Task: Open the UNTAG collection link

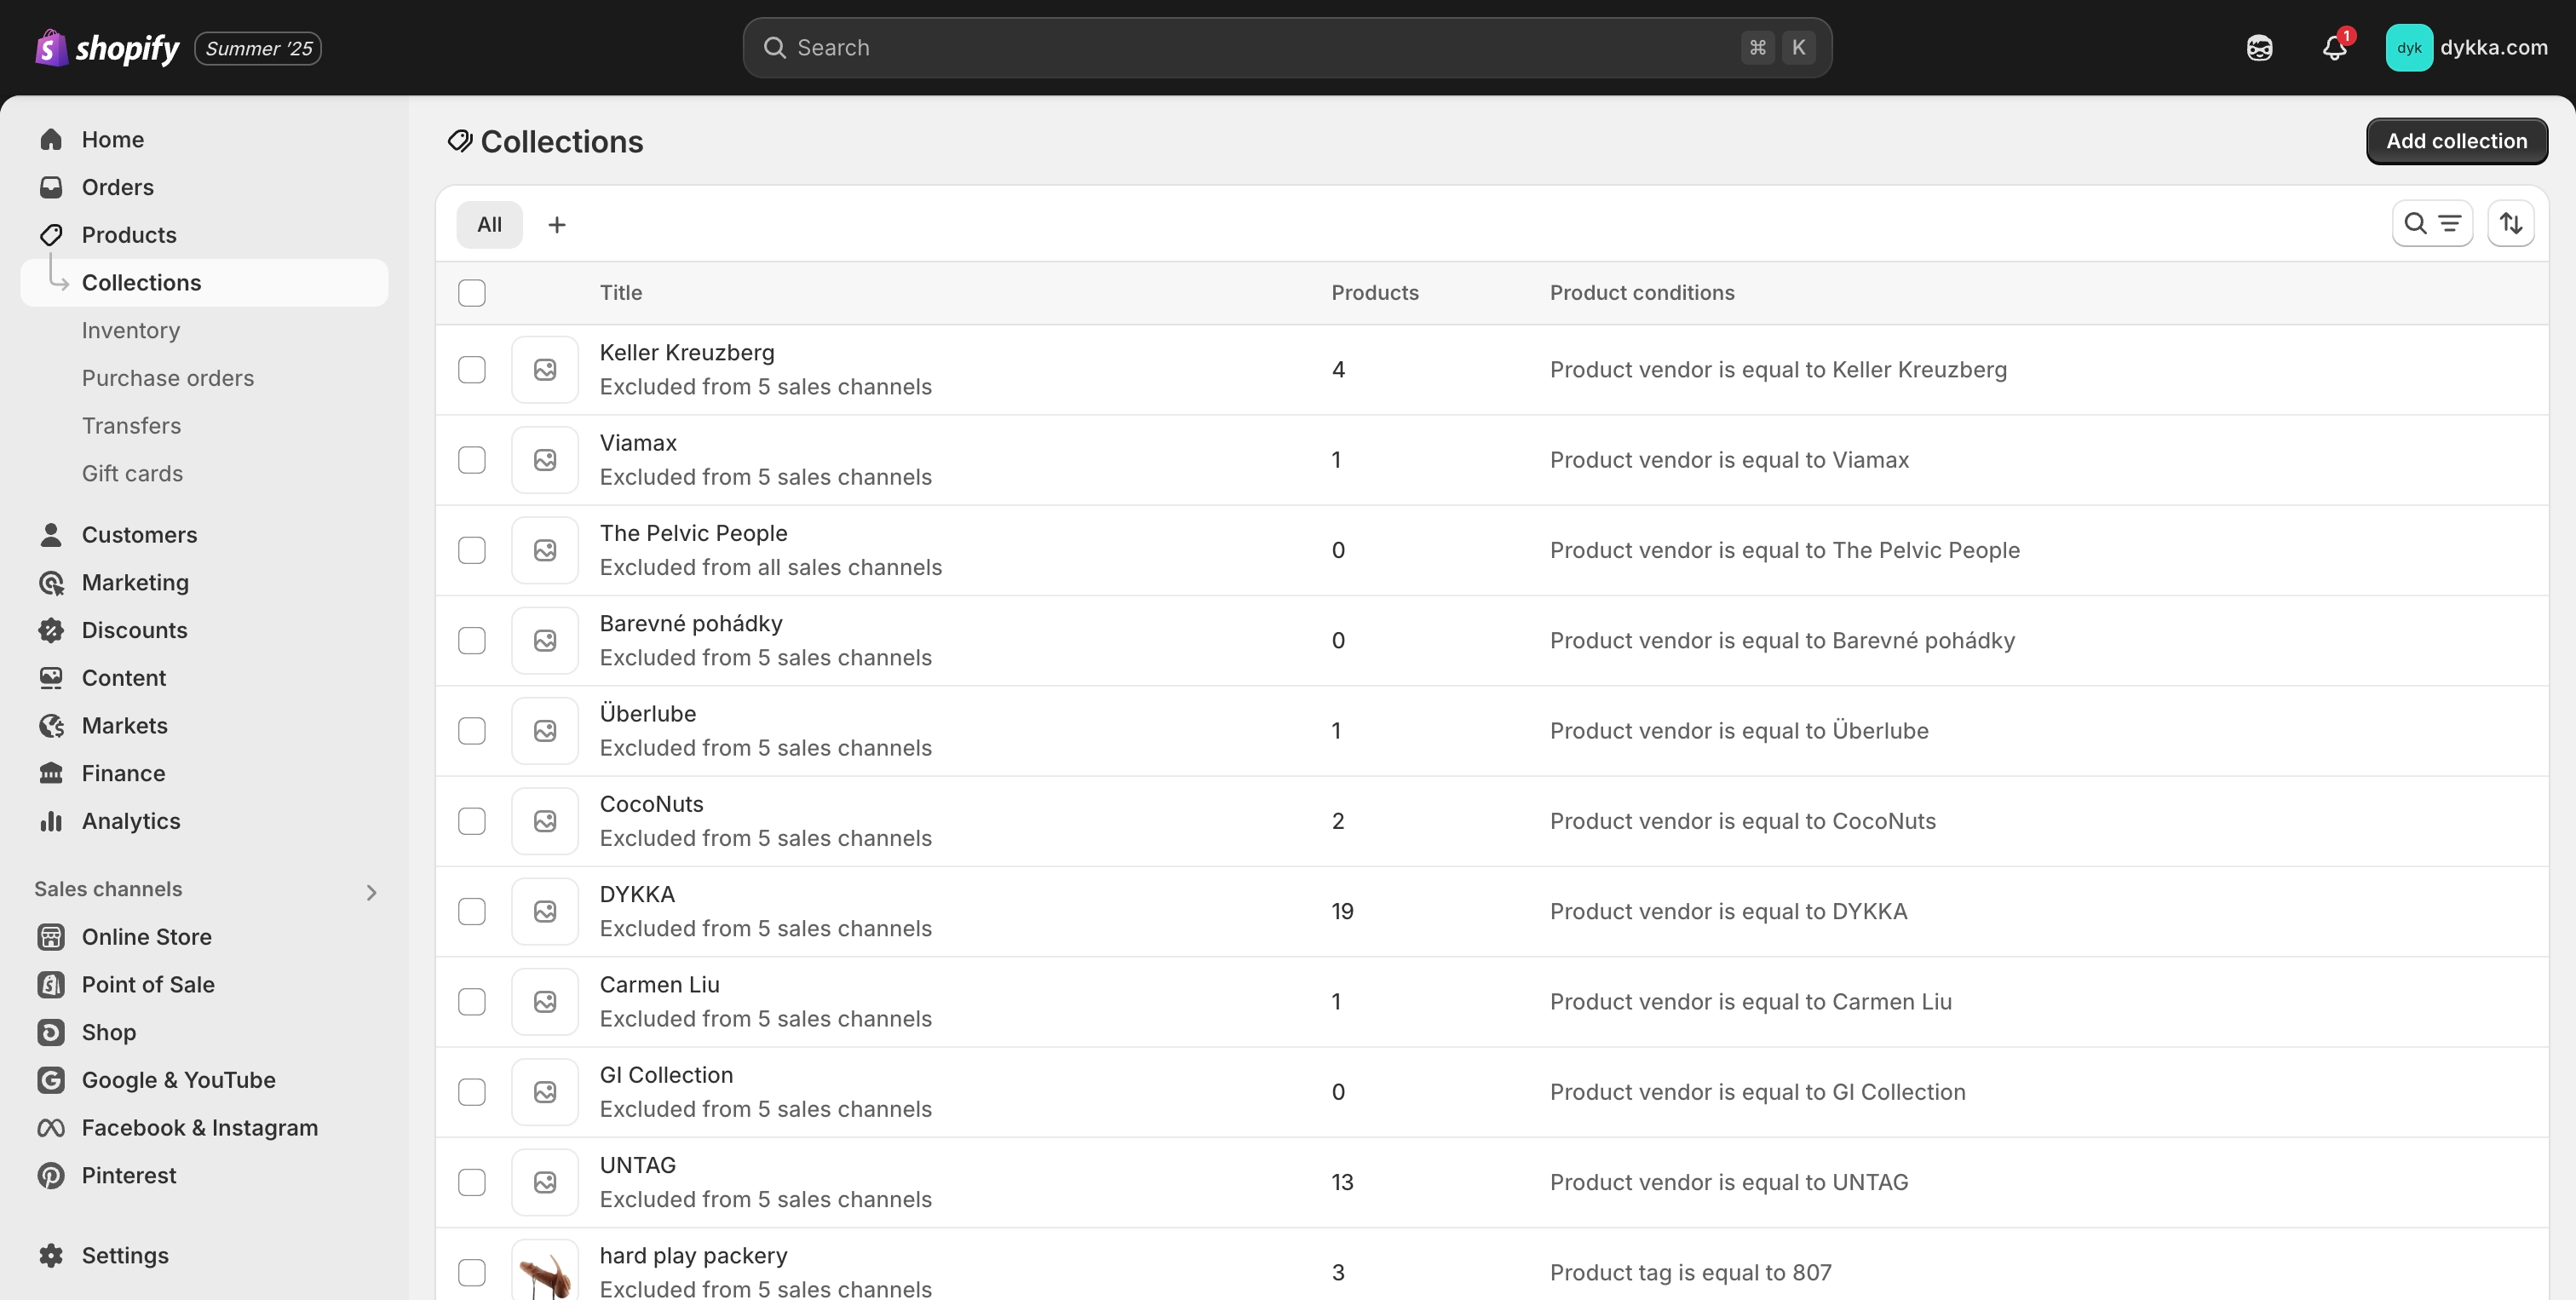Action: pos(637,1165)
